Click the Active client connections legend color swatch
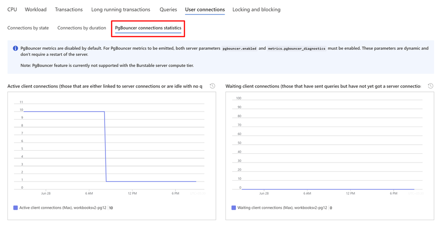439x225 pixels. 15,208
